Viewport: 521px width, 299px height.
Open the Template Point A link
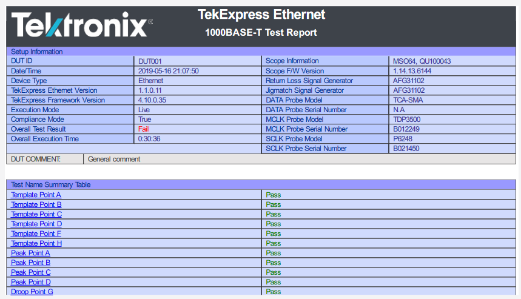[36, 195]
